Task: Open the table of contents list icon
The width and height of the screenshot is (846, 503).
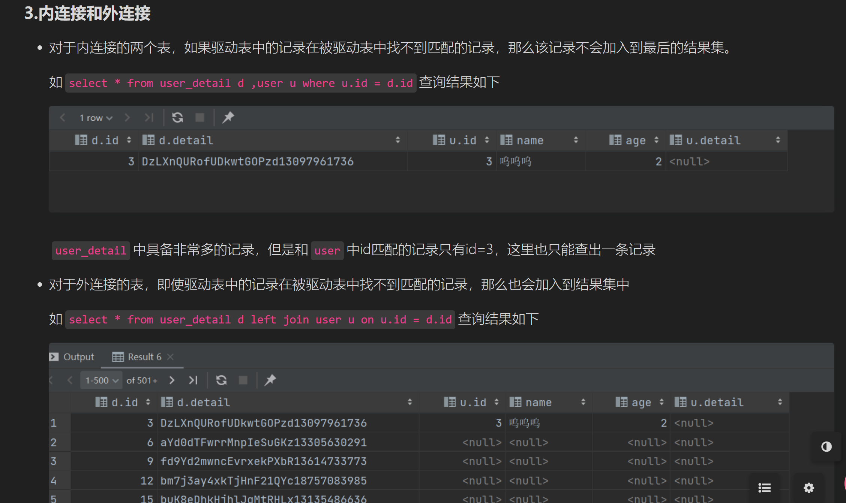Action: click(764, 488)
